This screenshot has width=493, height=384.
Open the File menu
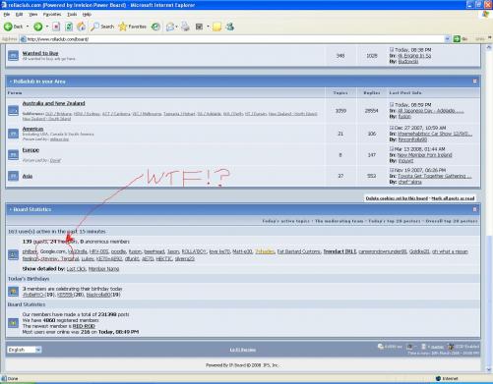pos(7,15)
